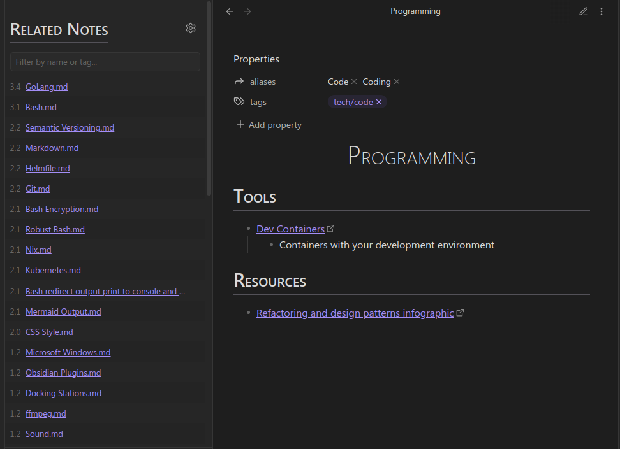Open Related Notes settings gear
Viewport: 620px width, 449px height.
191,28
